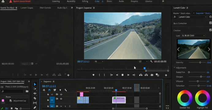Search bin folder icon in Project panel
This screenshot has height=110, width=212.
click(27, 91)
